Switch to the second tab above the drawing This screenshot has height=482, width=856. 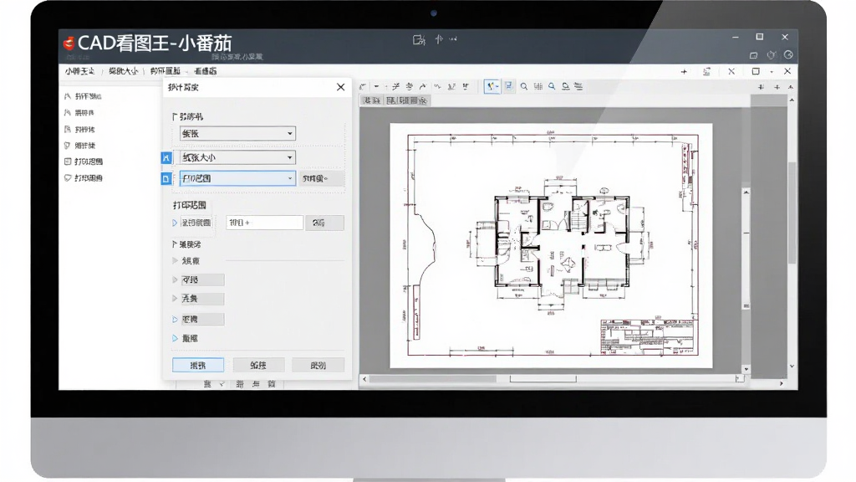tap(407, 100)
